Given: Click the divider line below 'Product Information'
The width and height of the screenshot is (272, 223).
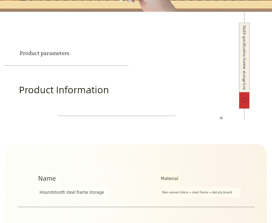Looking at the screenshot, I should pyautogui.click(x=116, y=116).
